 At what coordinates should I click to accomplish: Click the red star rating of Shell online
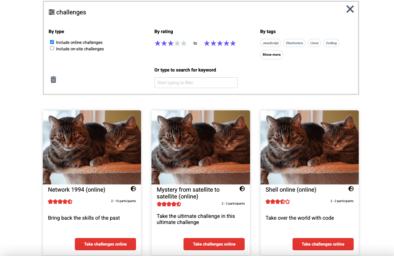tap(278, 202)
